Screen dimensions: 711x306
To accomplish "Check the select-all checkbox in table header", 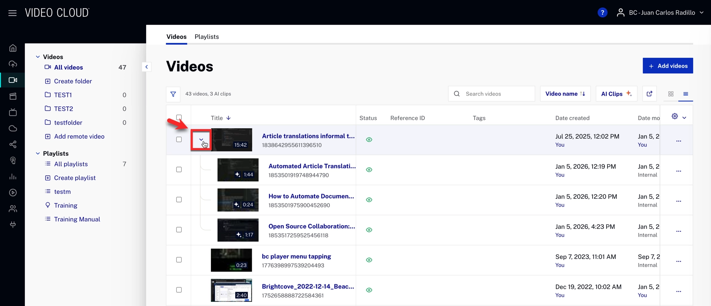I will 179,118.
